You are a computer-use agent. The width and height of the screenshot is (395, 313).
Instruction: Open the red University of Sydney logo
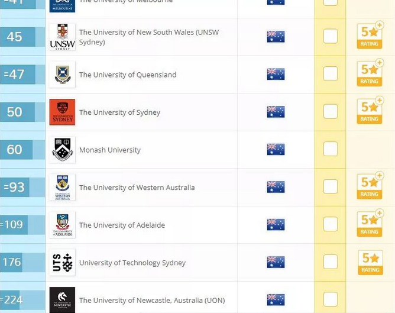pyautogui.click(x=62, y=112)
